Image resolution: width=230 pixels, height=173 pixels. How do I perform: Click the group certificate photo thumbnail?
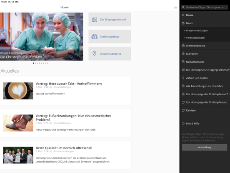(18, 155)
